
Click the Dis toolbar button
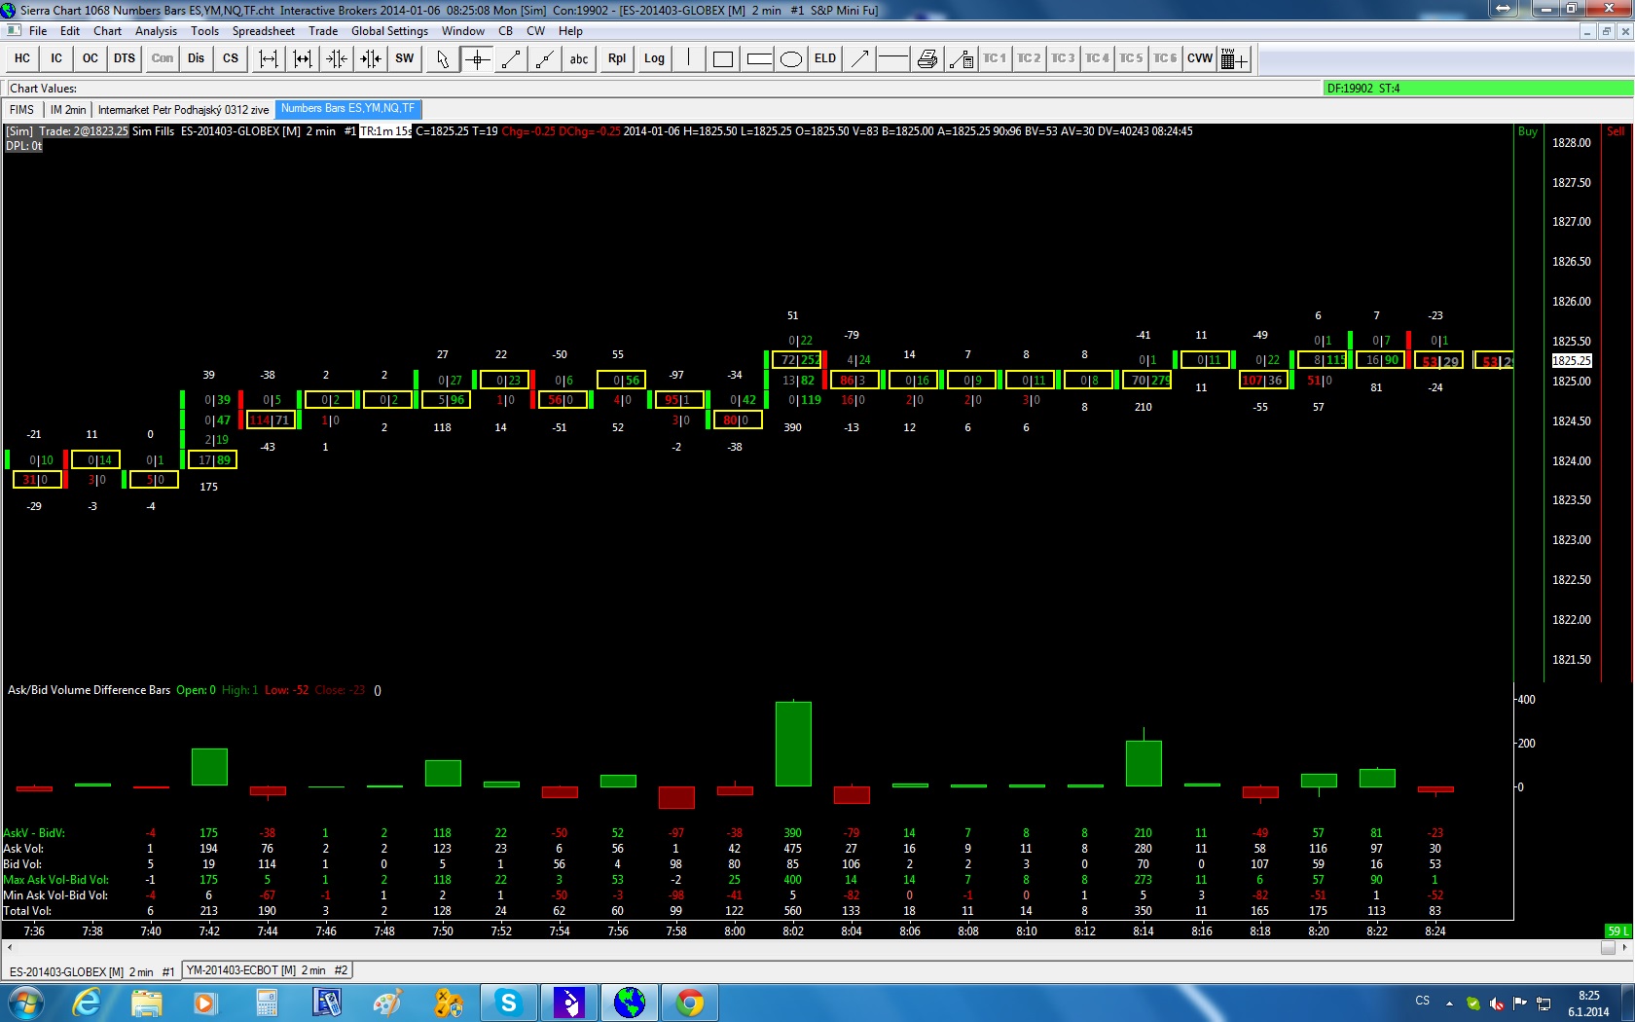(x=197, y=58)
